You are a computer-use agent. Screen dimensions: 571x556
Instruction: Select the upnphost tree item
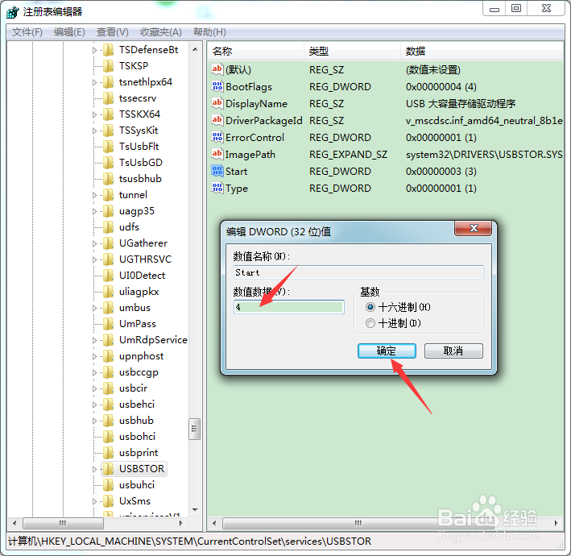point(141,356)
